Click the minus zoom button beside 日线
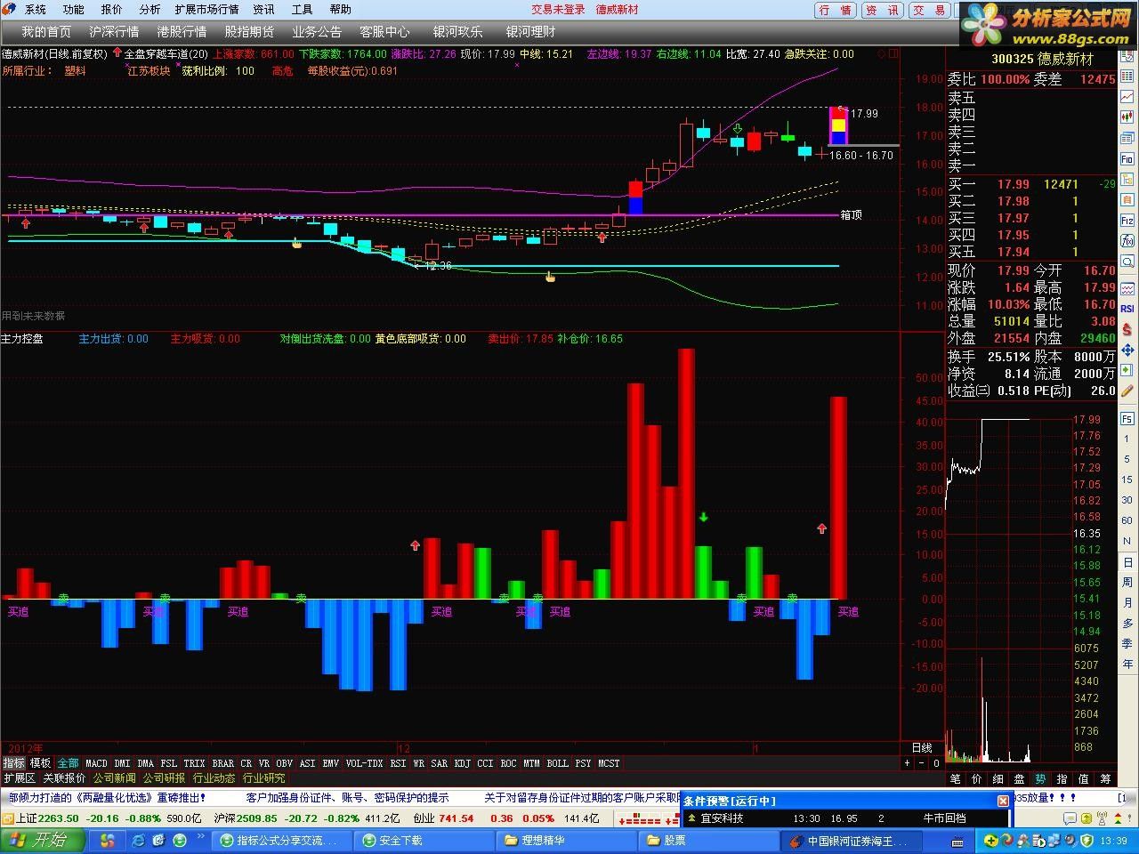Screen dimensions: 1139x854 [922, 763]
